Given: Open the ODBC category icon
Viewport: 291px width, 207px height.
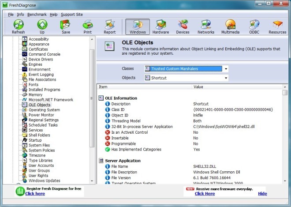Looking at the screenshot, I should tap(254, 27).
